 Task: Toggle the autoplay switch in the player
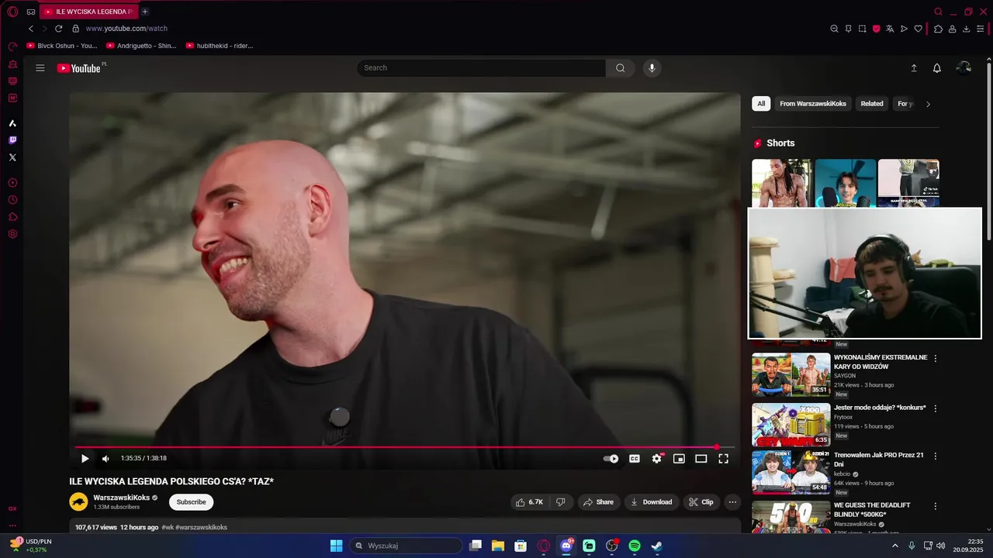(x=611, y=459)
